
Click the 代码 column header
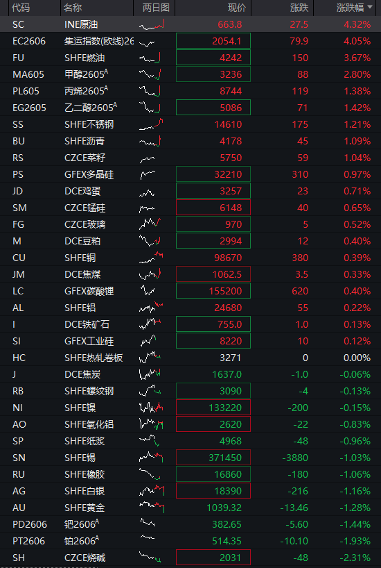point(21,8)
